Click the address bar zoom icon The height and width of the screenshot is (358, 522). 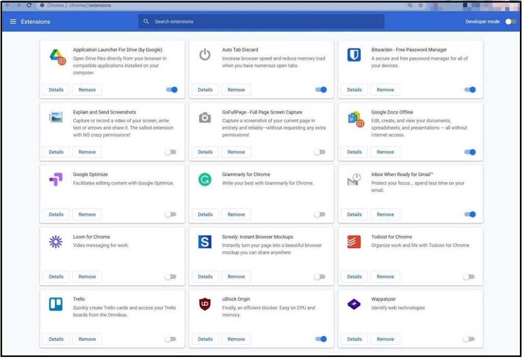click(410, 5)
